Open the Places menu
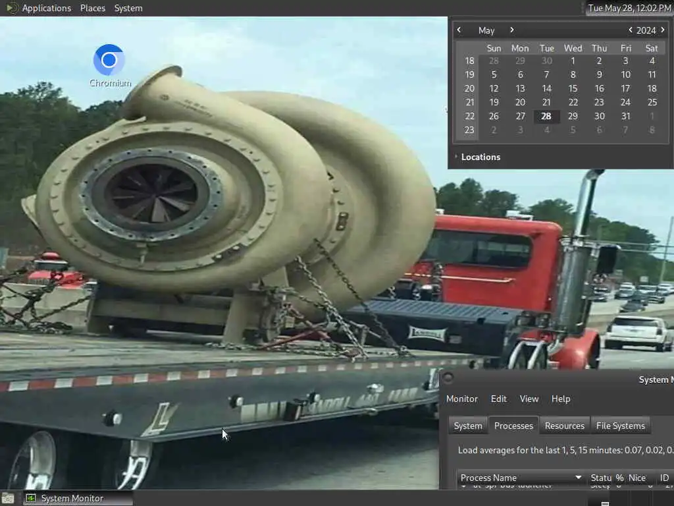The image size is (674, 506). [x=92, y=8]
